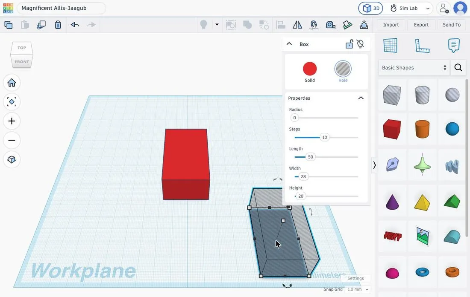Viewport: 470px width, 297px height.
Task: Collapse the shapes panel with side arrow
Action: [374, 165]
